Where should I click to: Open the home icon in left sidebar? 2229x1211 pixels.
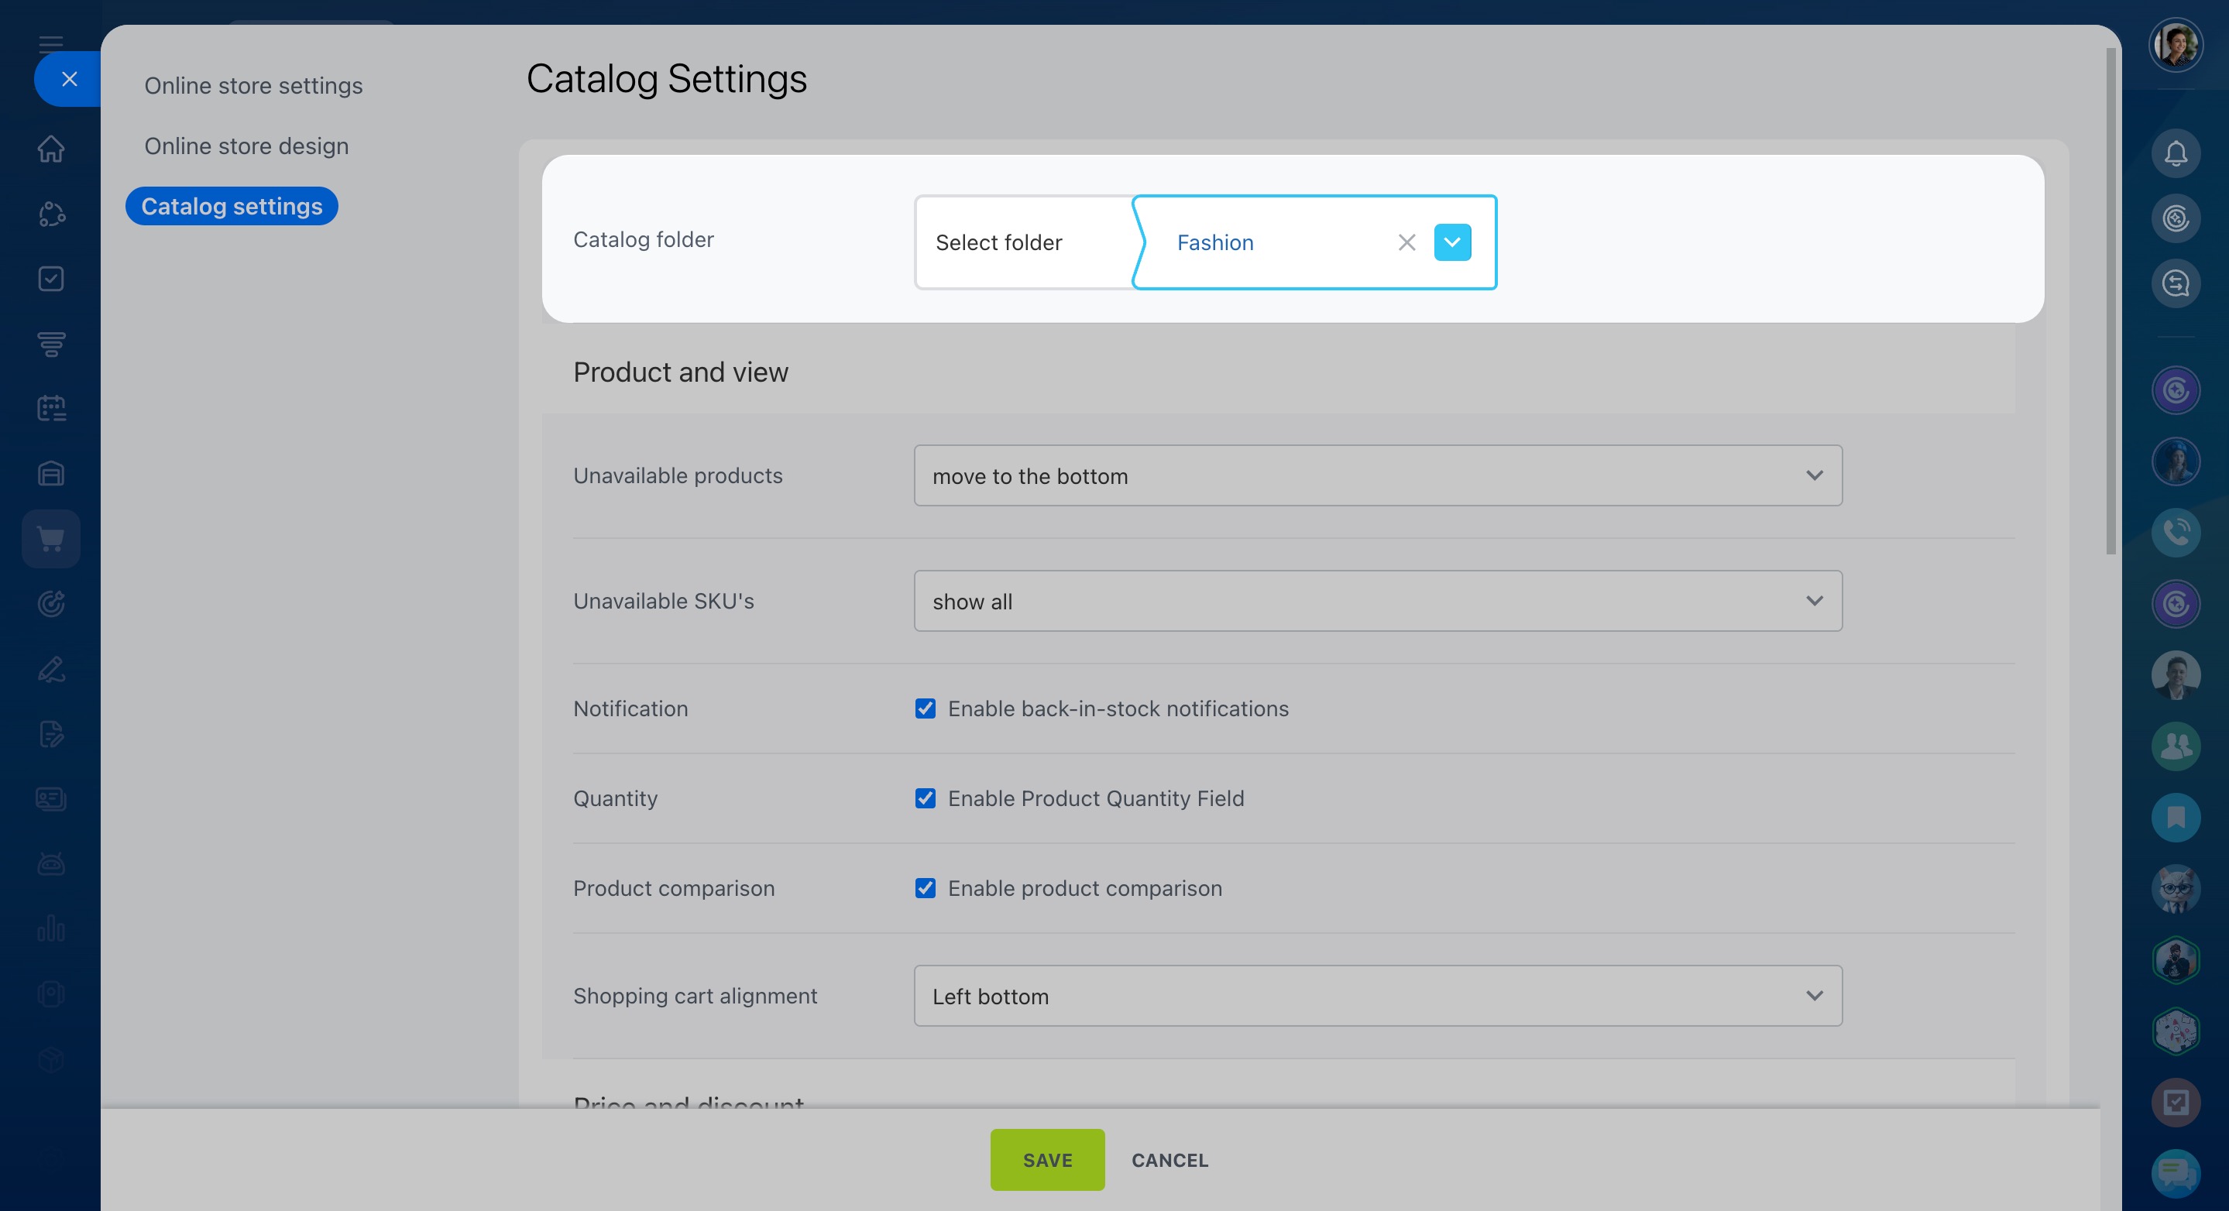coord(51,149)
